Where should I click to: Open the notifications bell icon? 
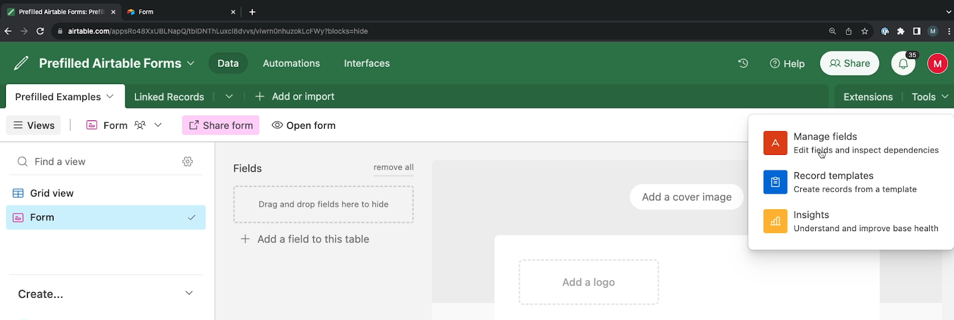903,63
